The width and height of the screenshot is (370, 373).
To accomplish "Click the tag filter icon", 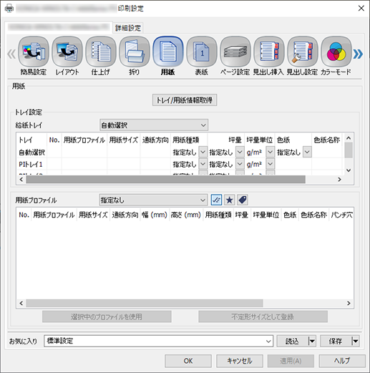I will (x=243, y=200).
